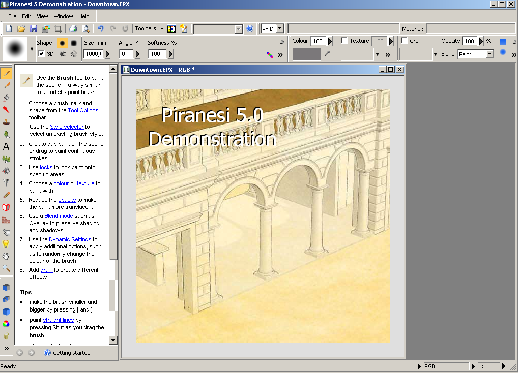This screenshot has height=373, width=518.
Task: Pick a colour with the eyedropper icon
Action: tap(327, 53)
